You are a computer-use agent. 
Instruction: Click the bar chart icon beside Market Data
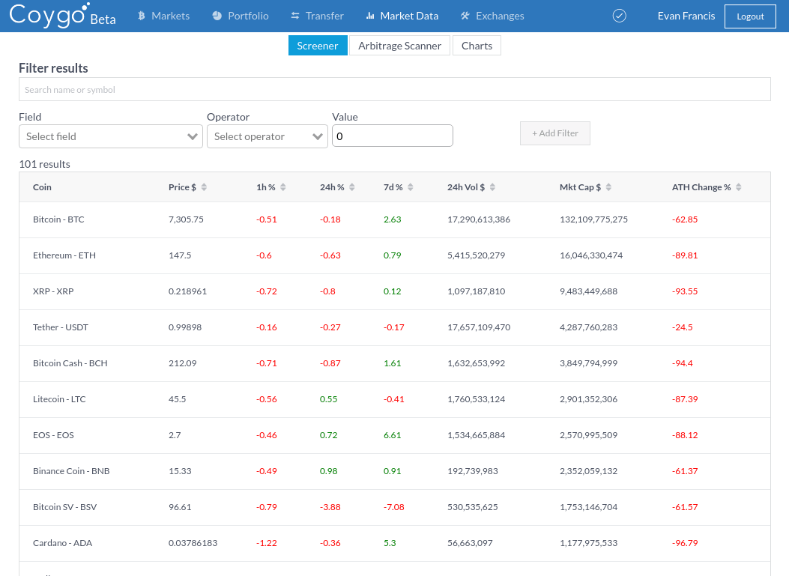[x=370, y=16]
